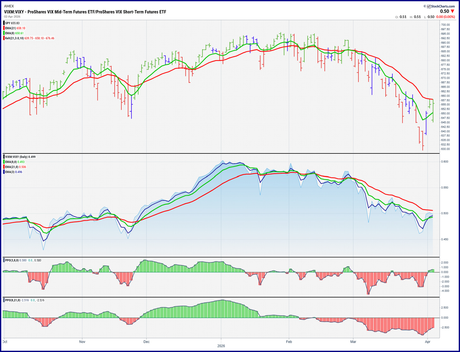Click the Oct label on the time axis
Viewport: 460px width, 352px height.
point(5,341)
